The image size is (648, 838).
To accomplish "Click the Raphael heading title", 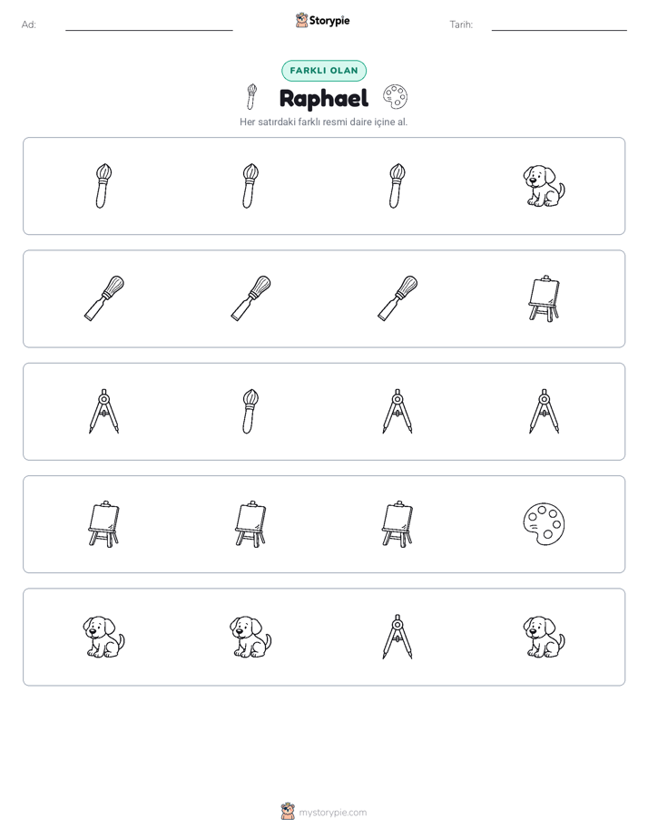I will (324, 98).
